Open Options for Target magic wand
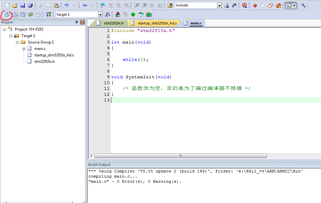Screen dimensions: 321x203 click(x=108, y=15)
